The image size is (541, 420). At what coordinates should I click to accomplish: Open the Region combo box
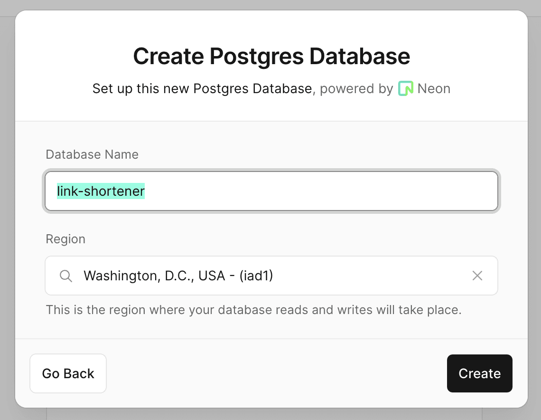tap(271, 276)
